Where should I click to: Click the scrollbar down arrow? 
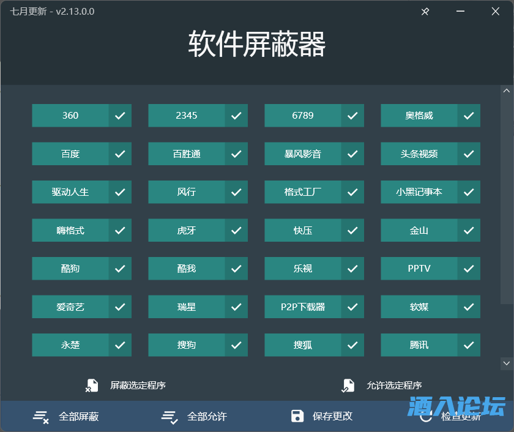507,363
